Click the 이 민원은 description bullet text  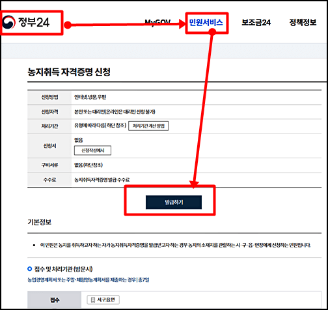(x=175, y=245)
